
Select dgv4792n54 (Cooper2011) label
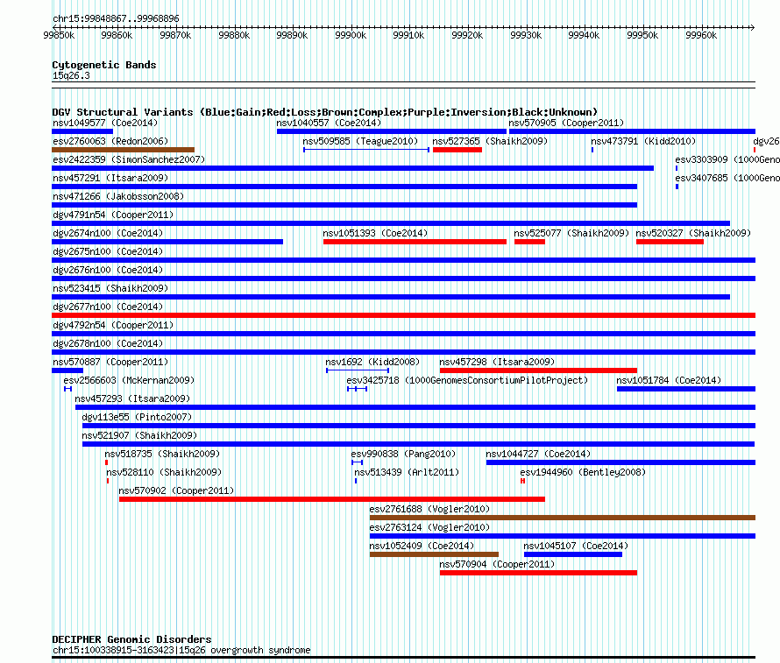(x=113, y=325)
